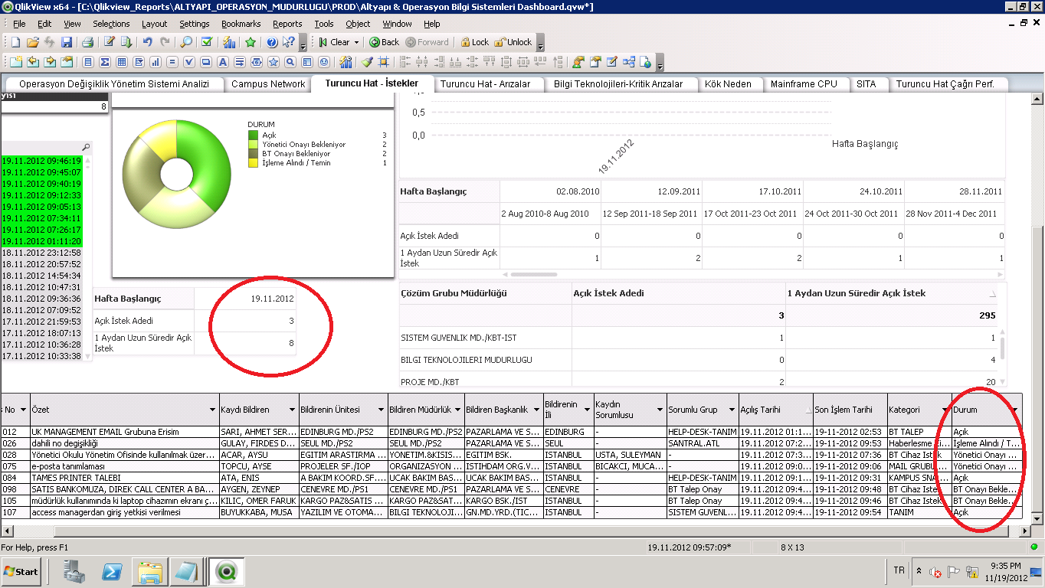This screenshot has height=588, width=1045.
Task: Add a bookmark with the green star
Action: (x=250, y=42)
